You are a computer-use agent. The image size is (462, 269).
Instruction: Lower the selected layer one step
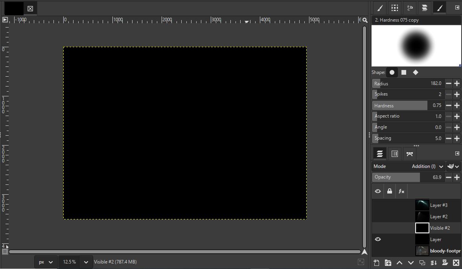[411, 263]
